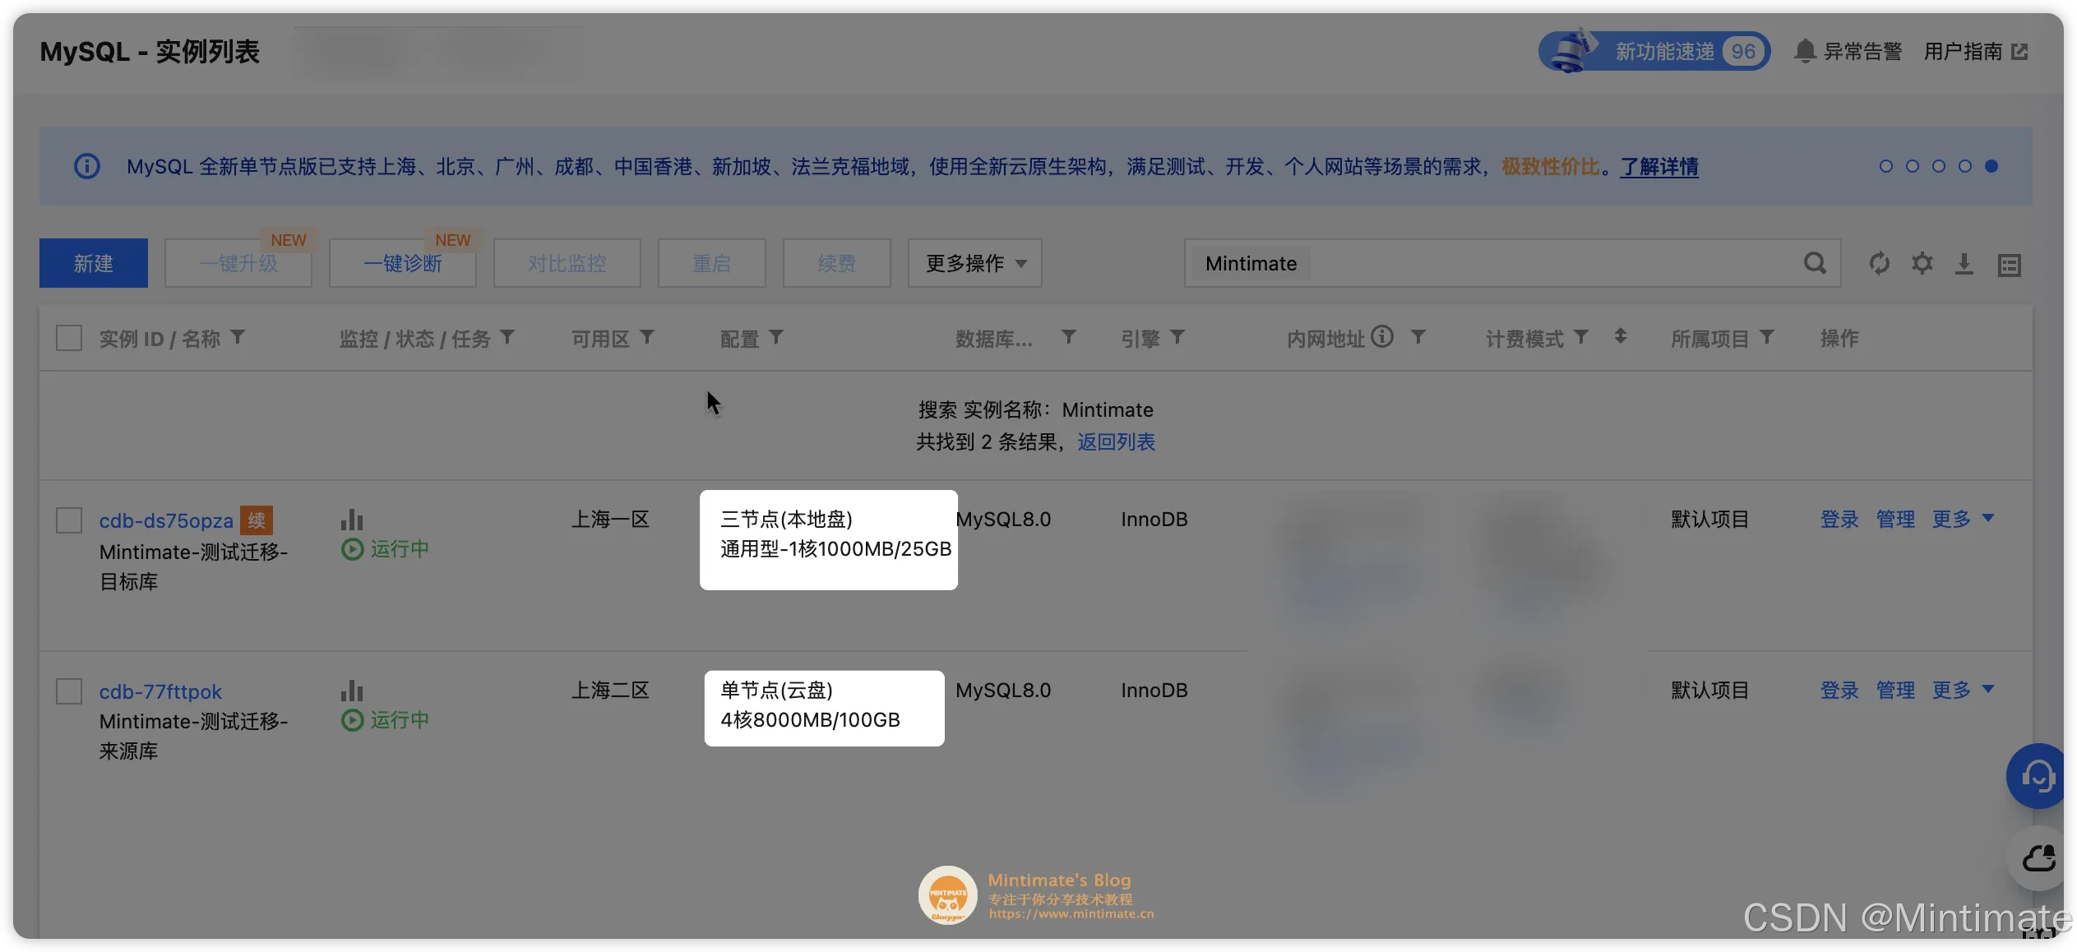Open the column layout icon

(x=2009, y=265)
